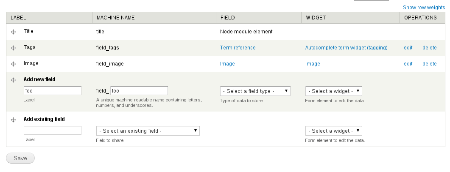Edit the Image field

[408, 64]
